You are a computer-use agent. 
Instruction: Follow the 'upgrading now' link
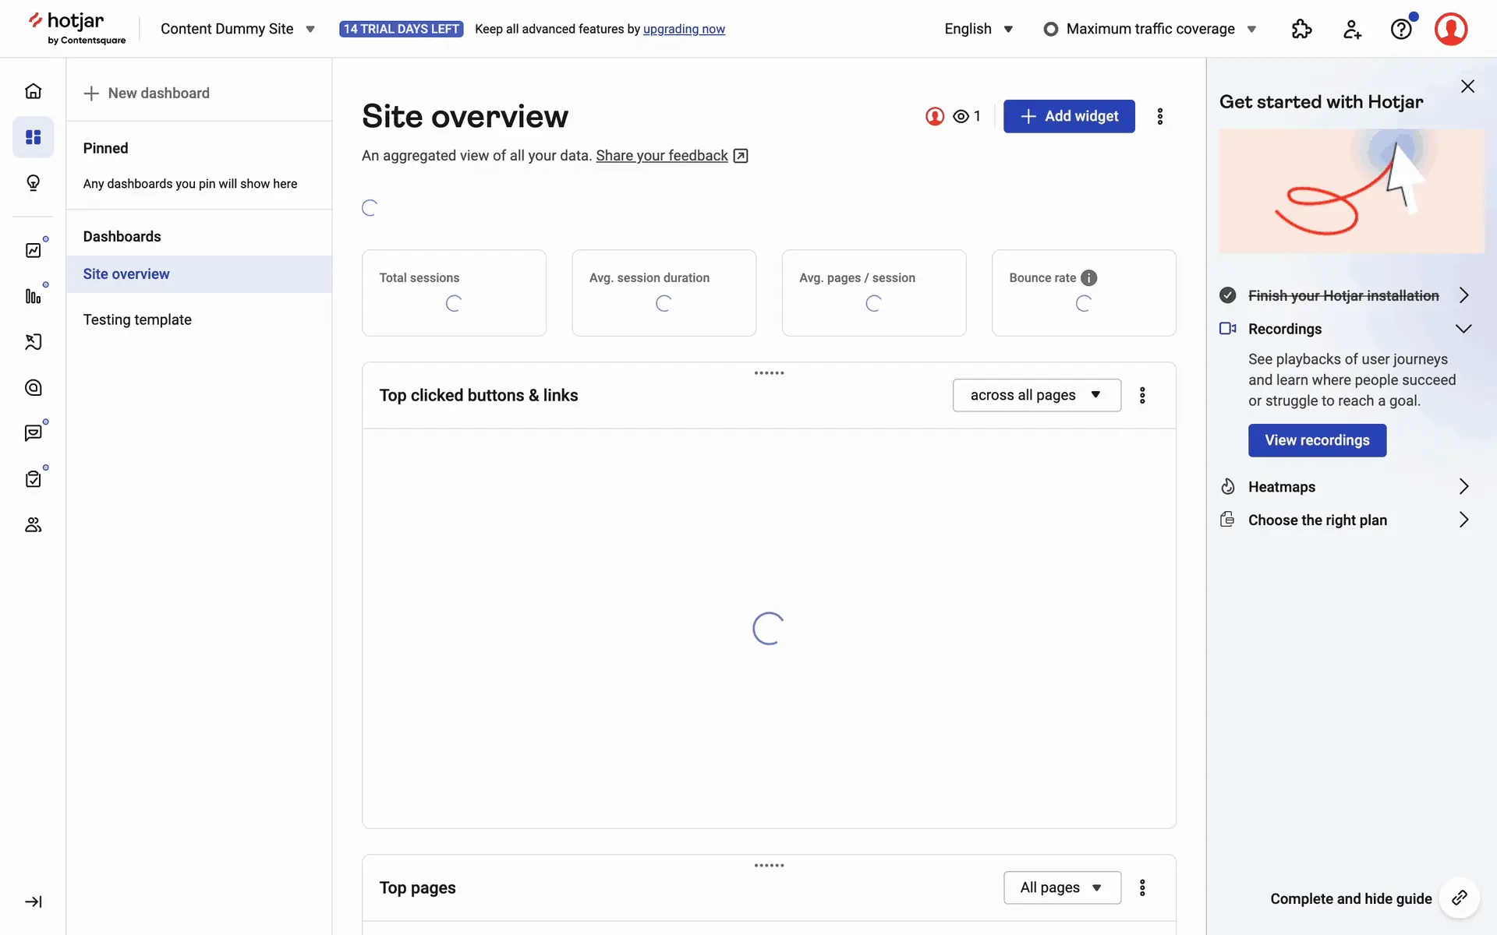684,29
